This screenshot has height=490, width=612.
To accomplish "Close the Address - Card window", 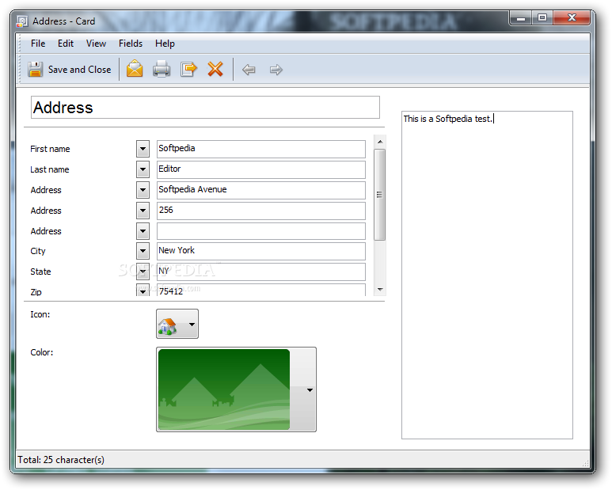I will click(572, 18).
